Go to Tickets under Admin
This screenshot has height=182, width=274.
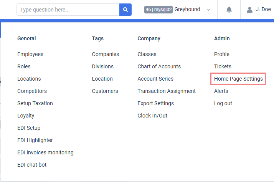[x=223, y=66]
